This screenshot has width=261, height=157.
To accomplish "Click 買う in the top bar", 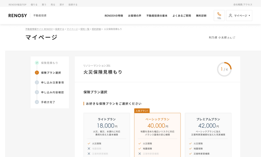I will pos(44,5).
